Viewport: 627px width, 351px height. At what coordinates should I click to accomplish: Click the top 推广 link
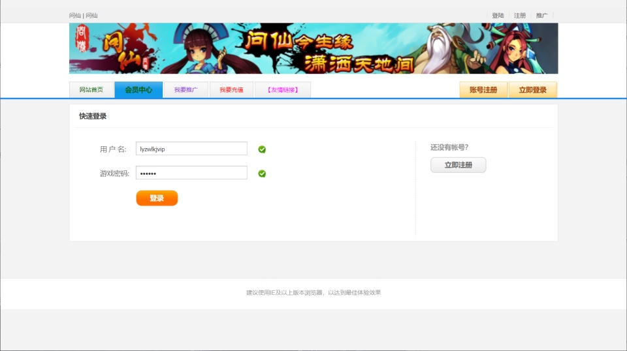pyautogui.click(x=542, y=16)
